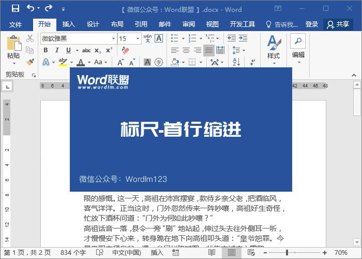This screenshot has height=259, width=362.
Task: Click the 粘贴 paste button
Action: pyautogui.click(x=13, y=50)
